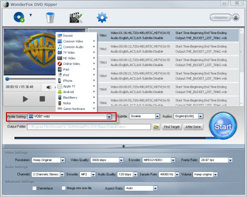Viewport: 247px width, 197px height.
Task: Expand the Sample Rate 48000 Hz dropdown
Action: pyautogui.click(x=177, y=174)
